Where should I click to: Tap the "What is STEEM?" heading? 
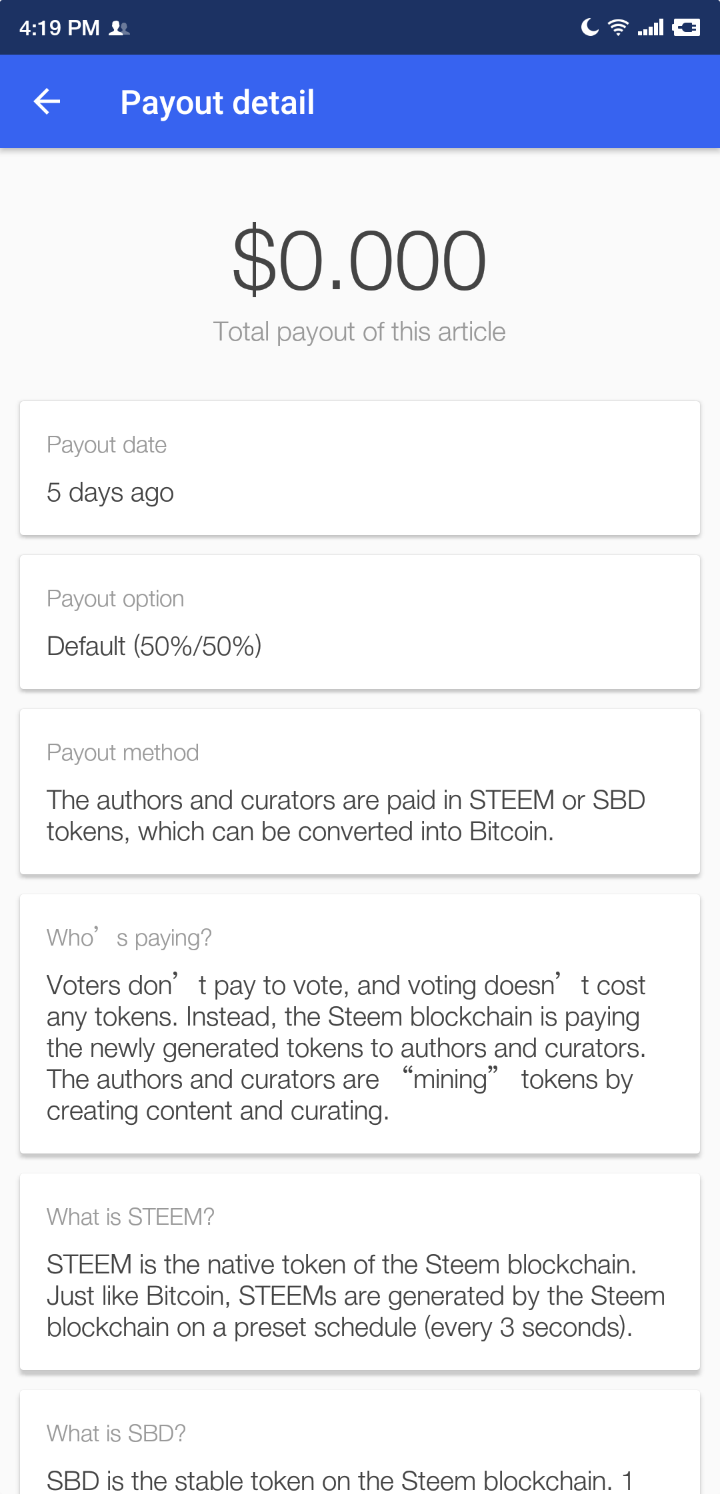(131, 1217)
